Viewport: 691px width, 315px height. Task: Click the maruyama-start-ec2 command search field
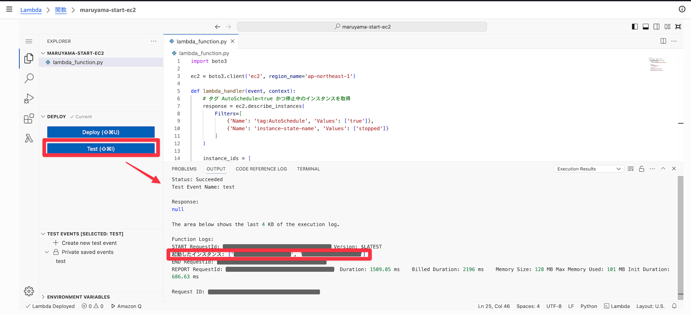[362, 27]
